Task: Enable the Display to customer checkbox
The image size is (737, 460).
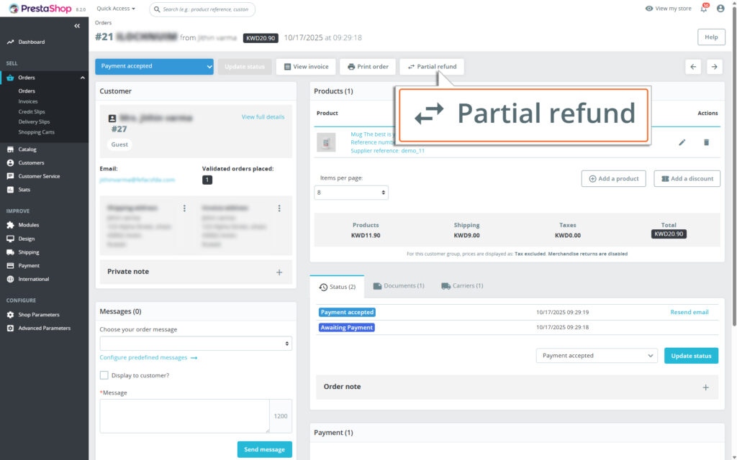Action: pos(103,374)
